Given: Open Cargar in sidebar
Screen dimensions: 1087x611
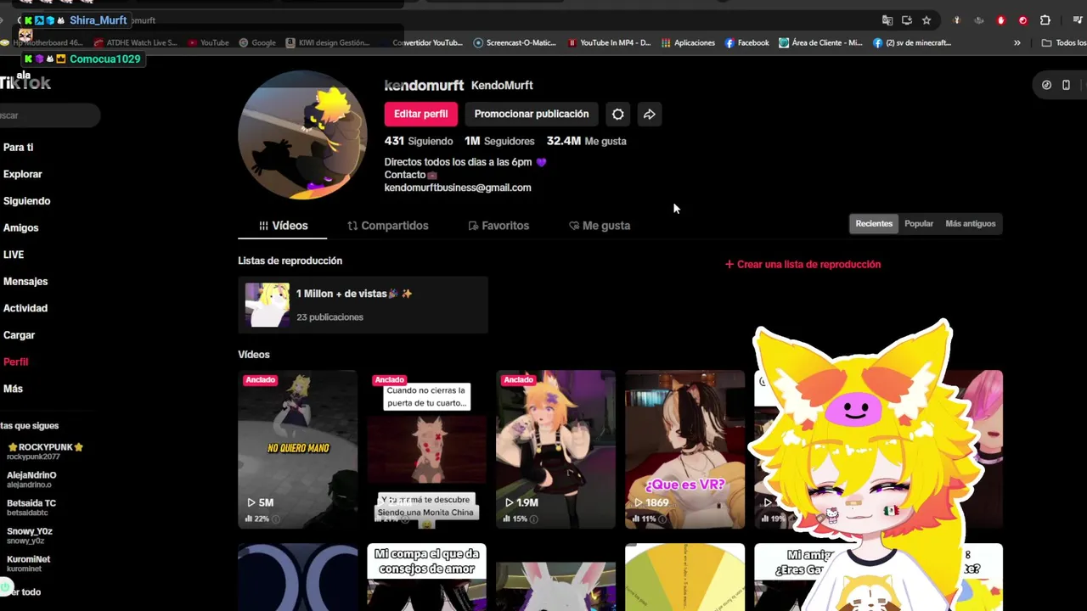Looking at the screenshot, I should coord(19,335).
